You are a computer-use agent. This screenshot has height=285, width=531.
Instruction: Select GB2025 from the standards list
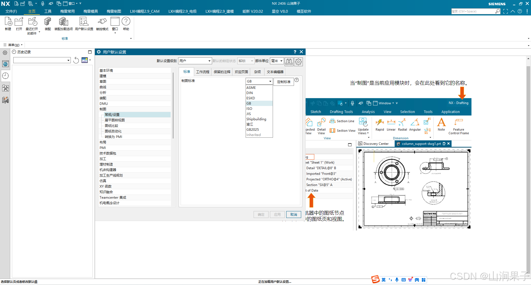tap(259, 129)
